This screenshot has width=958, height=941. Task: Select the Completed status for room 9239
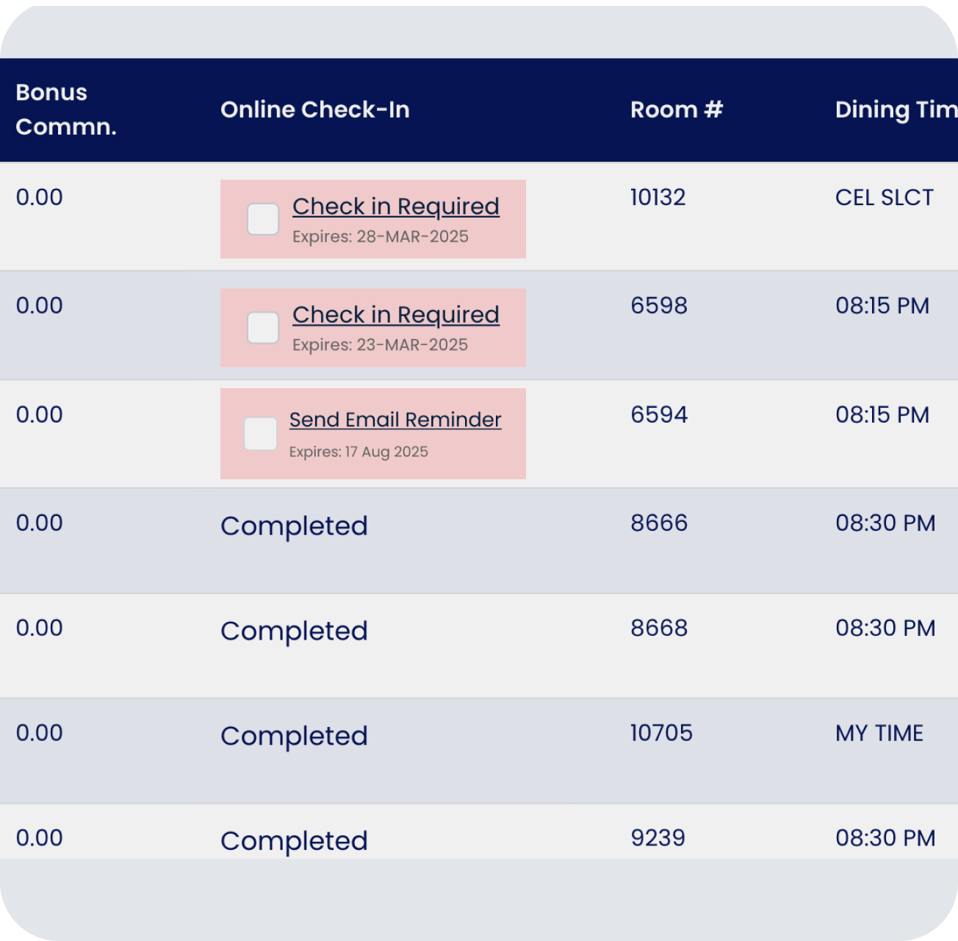click(294, 840)
